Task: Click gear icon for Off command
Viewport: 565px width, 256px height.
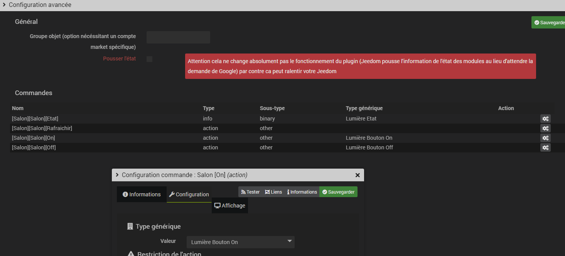Action: pos(545,147)
